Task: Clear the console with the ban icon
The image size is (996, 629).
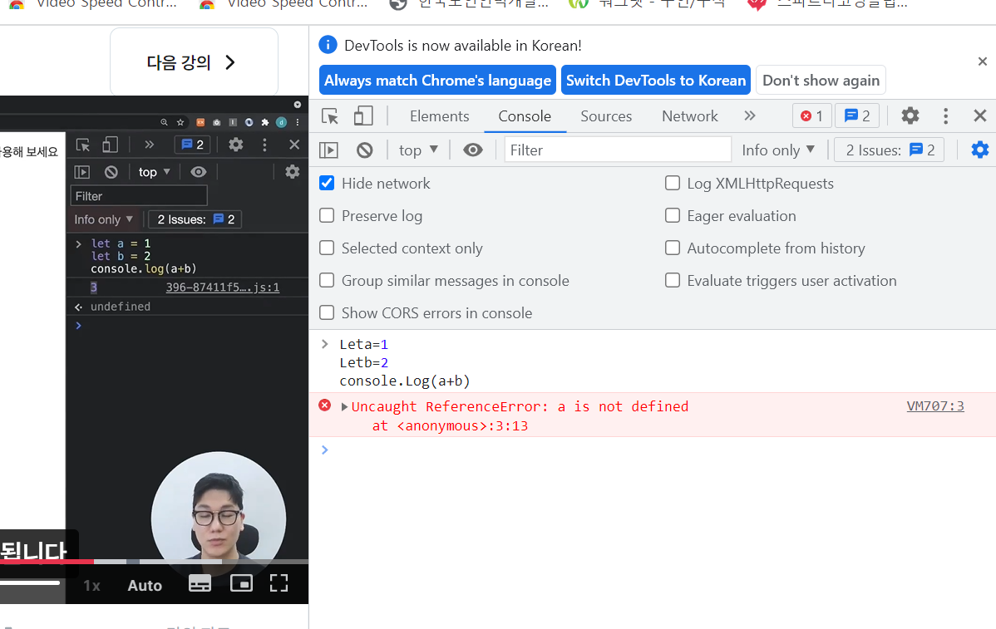Action: (x=365, y=150)
